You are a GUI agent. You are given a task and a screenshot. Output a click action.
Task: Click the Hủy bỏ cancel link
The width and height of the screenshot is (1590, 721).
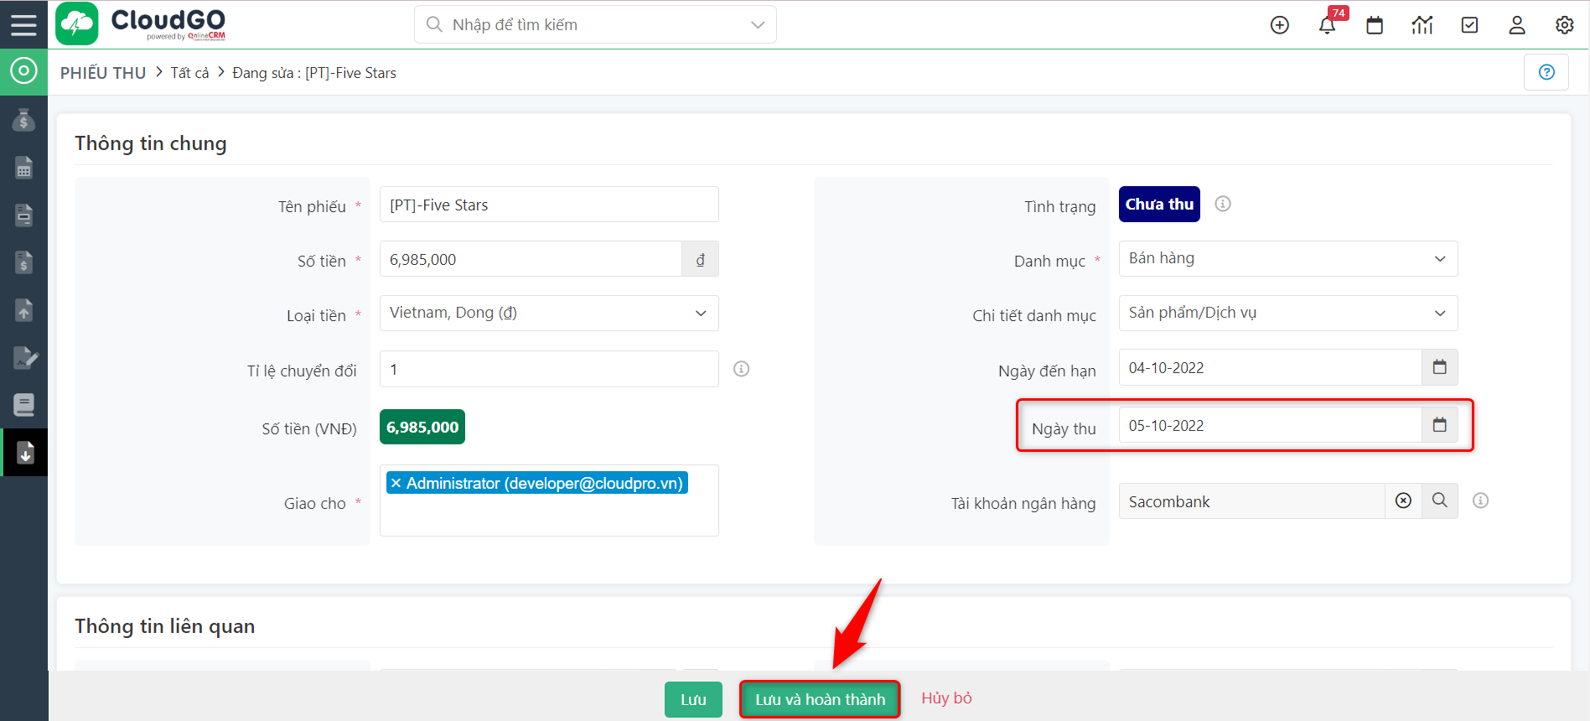click(946, 698)
